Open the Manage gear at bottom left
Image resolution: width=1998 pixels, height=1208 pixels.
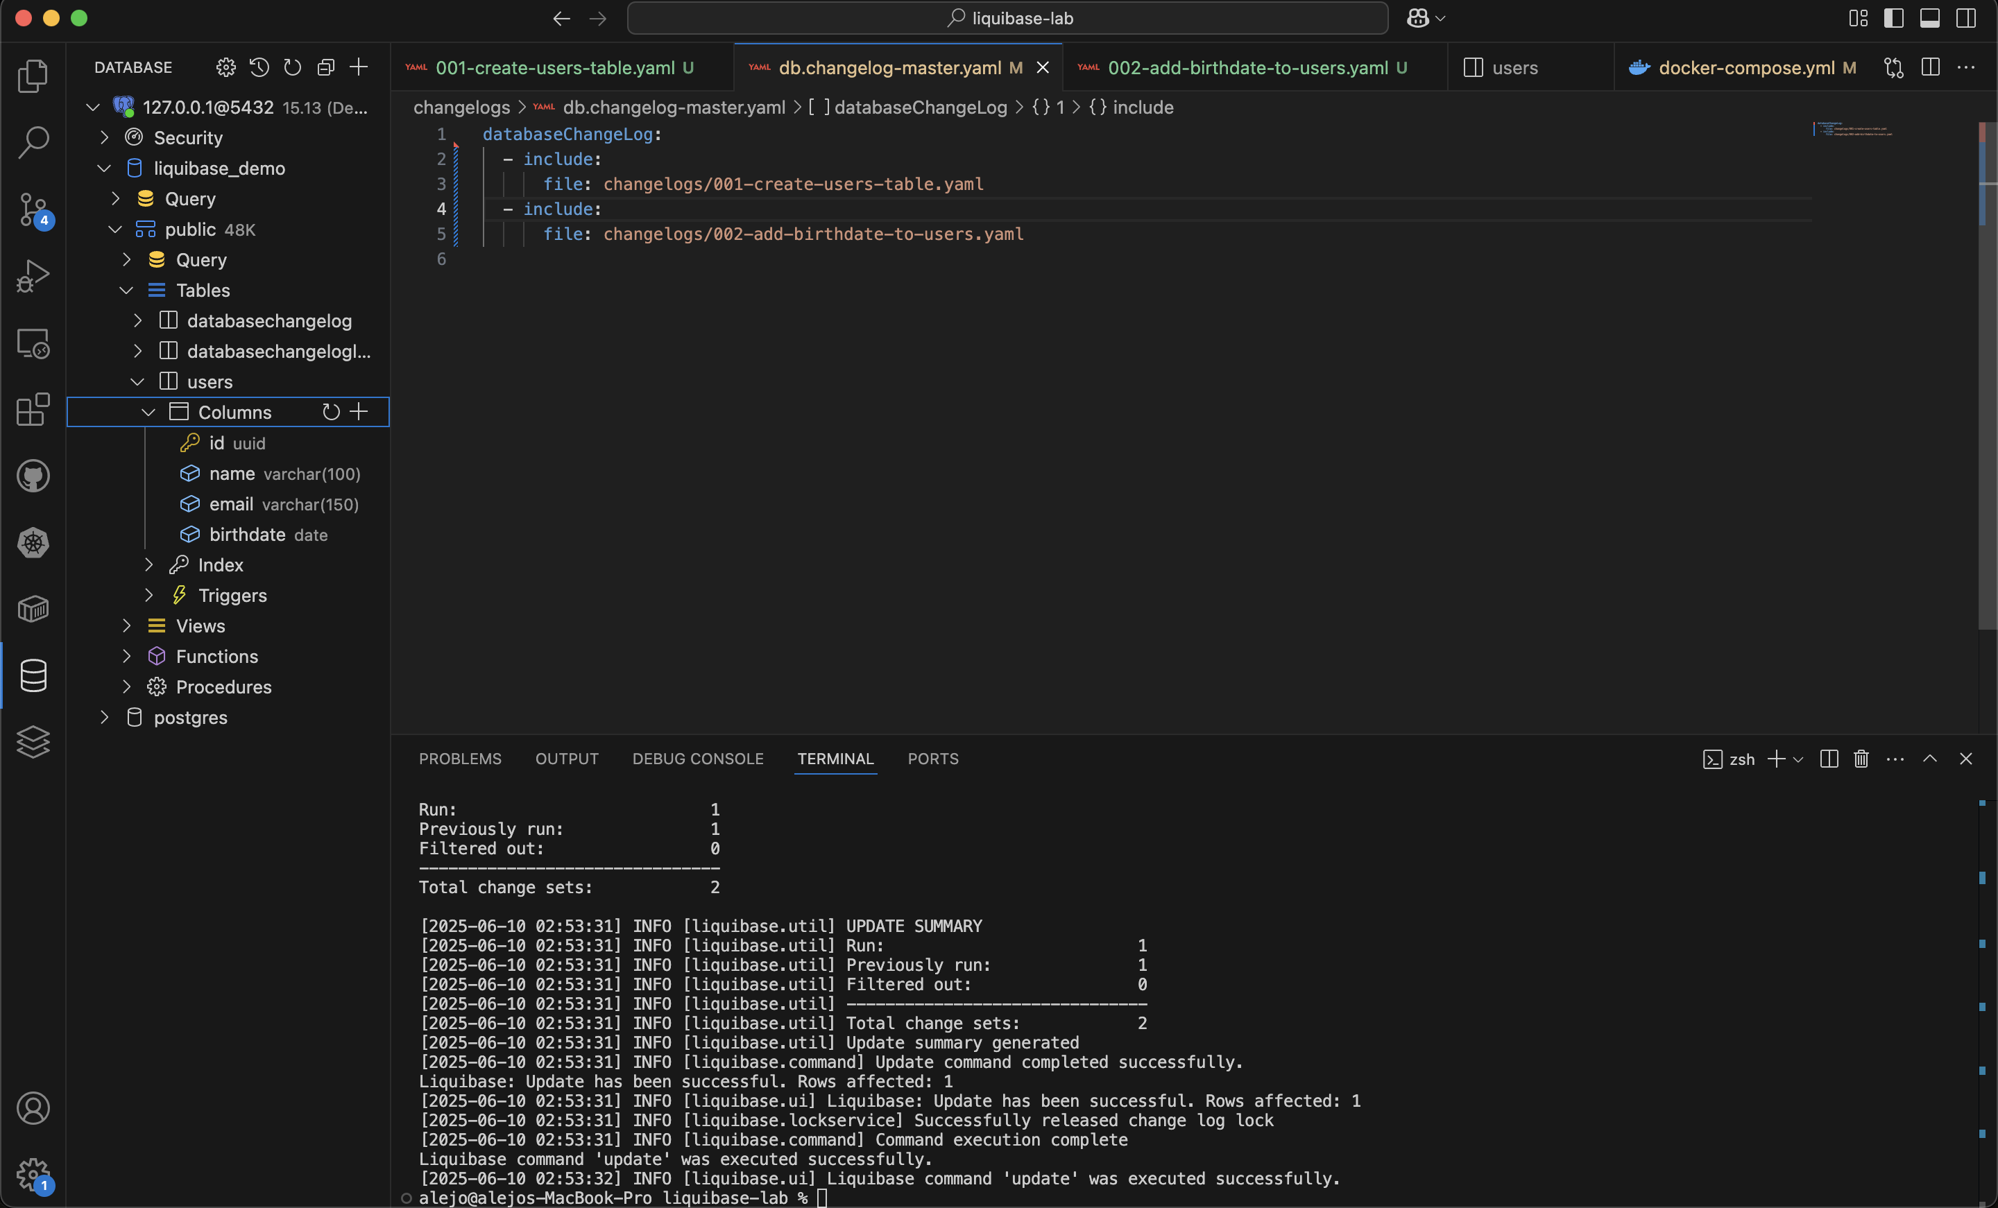click(33, 1175)
